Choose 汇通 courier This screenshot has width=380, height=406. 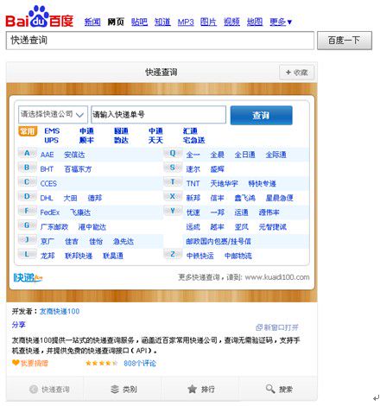point(190,131)
